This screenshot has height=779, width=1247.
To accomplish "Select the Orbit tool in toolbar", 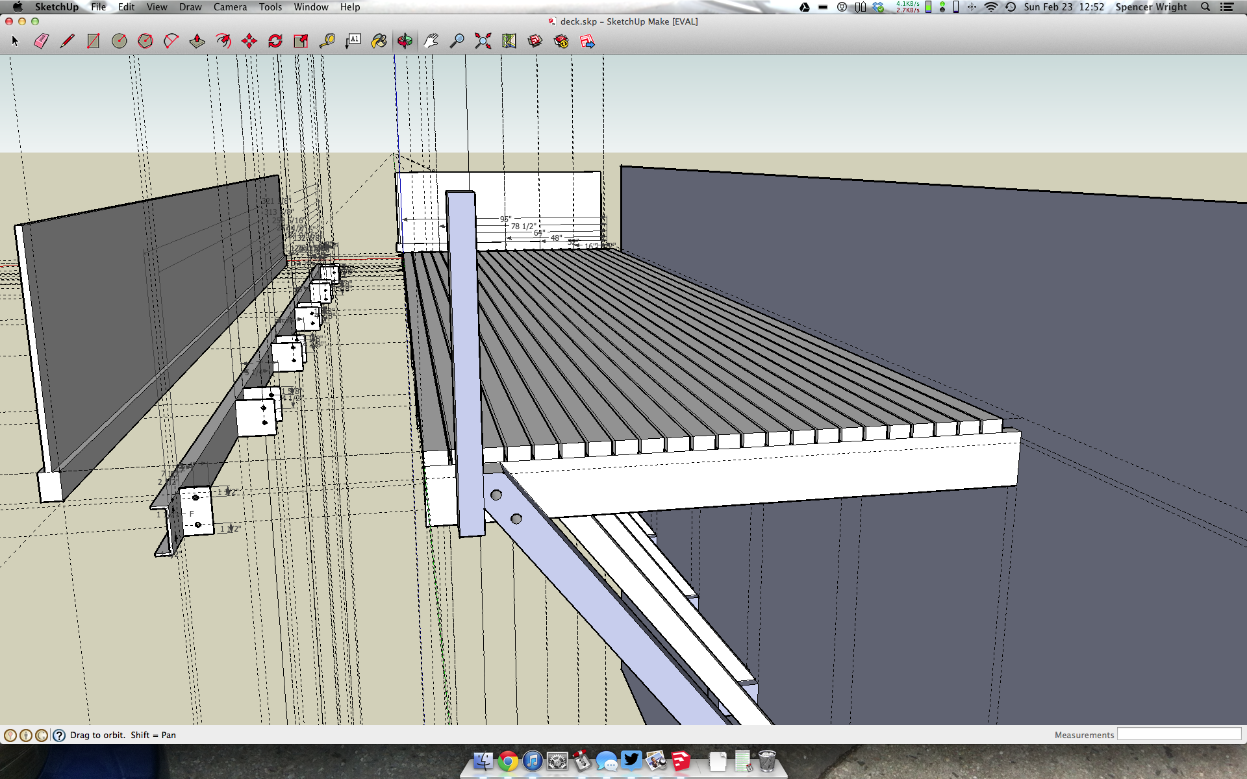I will pyautogui.click(x=405, y=41).
